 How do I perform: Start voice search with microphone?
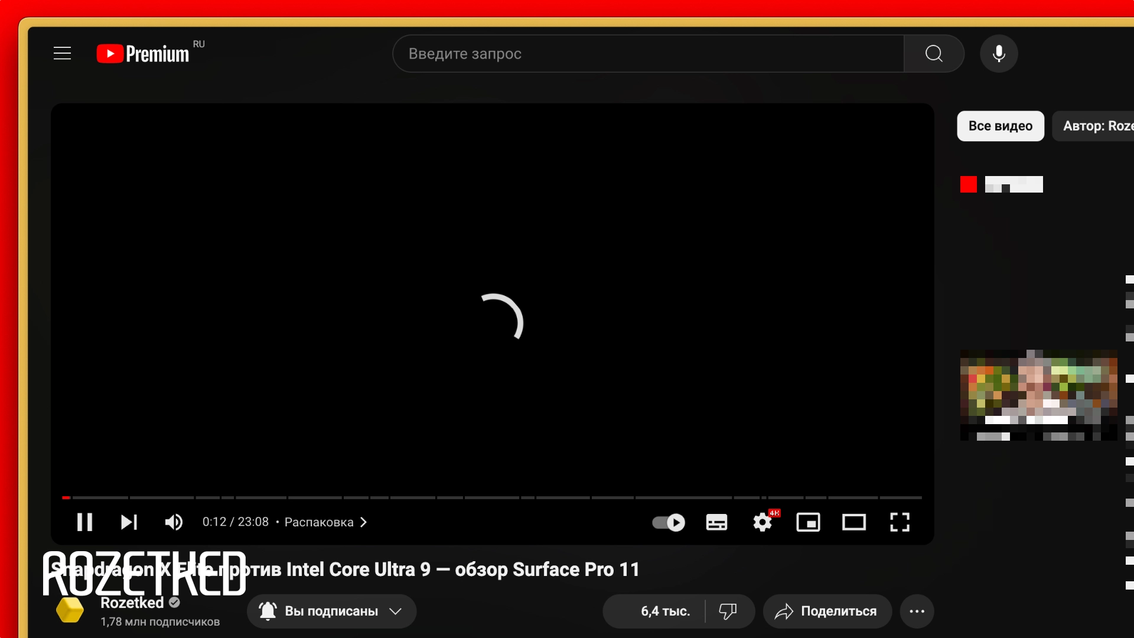tap(999, 54)
